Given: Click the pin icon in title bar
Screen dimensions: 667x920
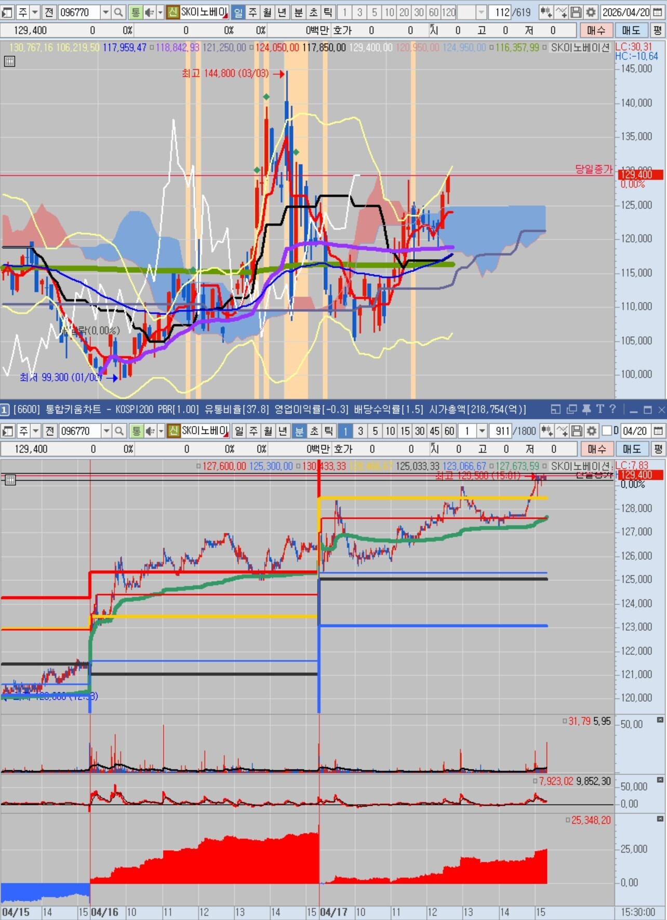Looking at the screenshot, I should [586, 410].
